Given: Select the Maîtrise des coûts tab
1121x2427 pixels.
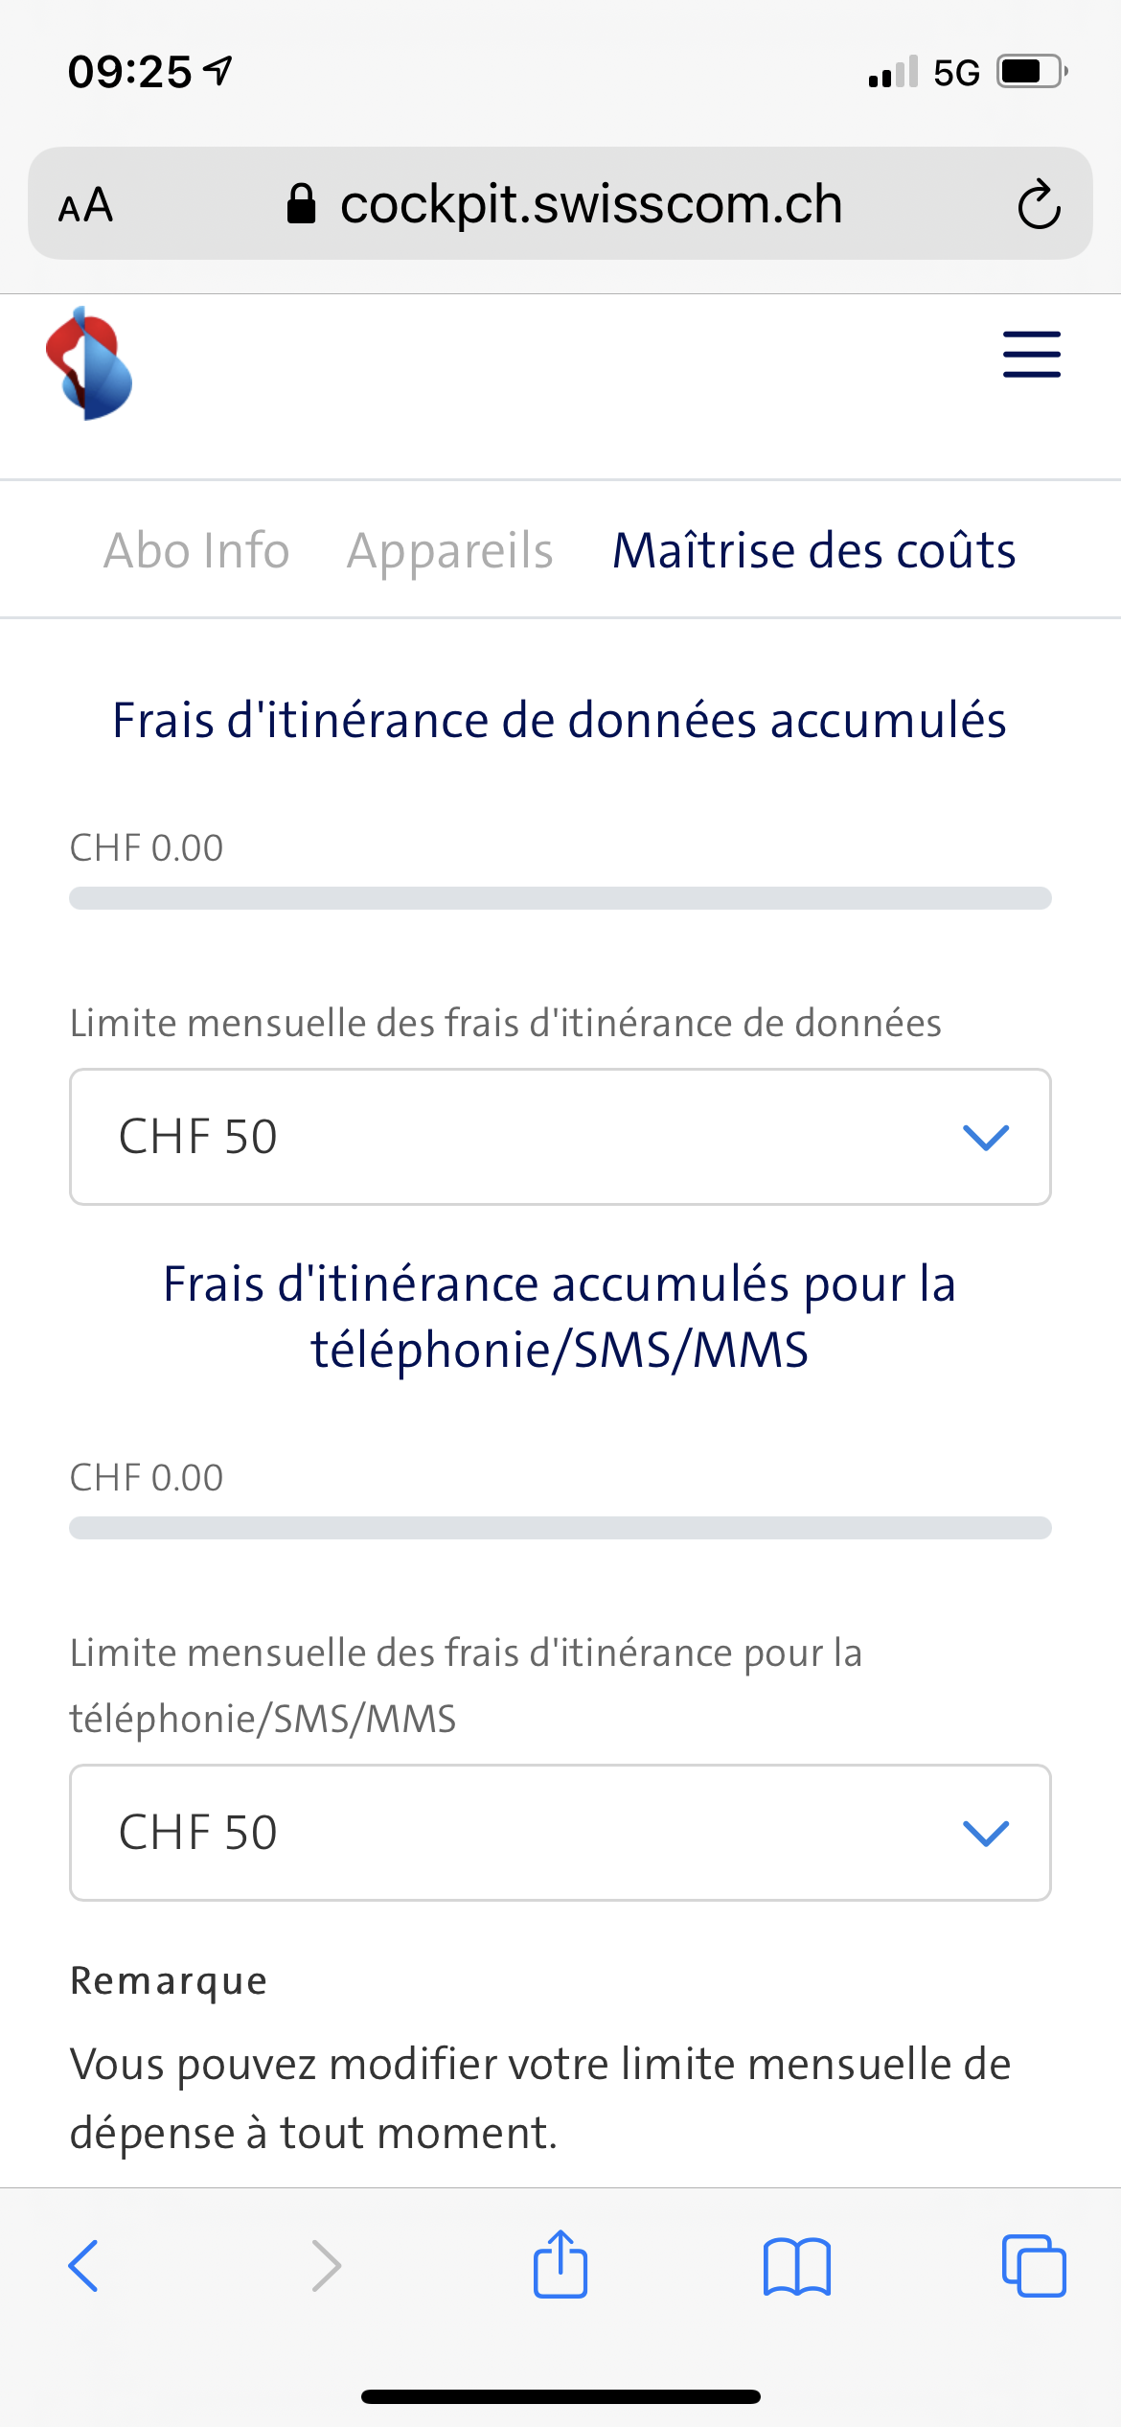Looking at the screenshot, I should pyautogui.click(x=813, y=550).
